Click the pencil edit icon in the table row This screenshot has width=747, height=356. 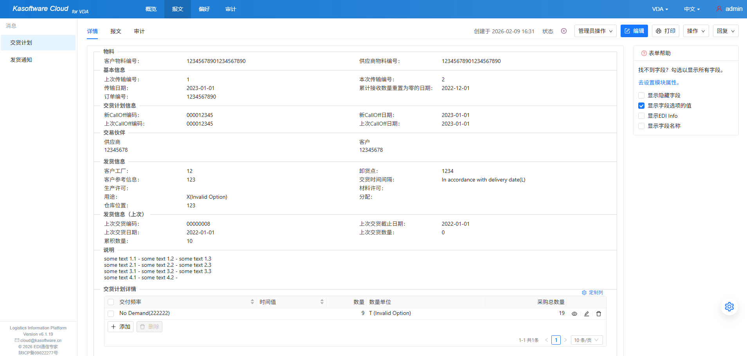click(586, 314)
